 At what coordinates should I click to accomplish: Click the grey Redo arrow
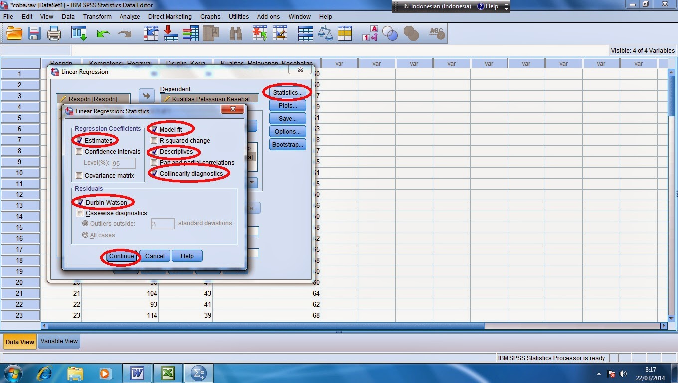124,34
